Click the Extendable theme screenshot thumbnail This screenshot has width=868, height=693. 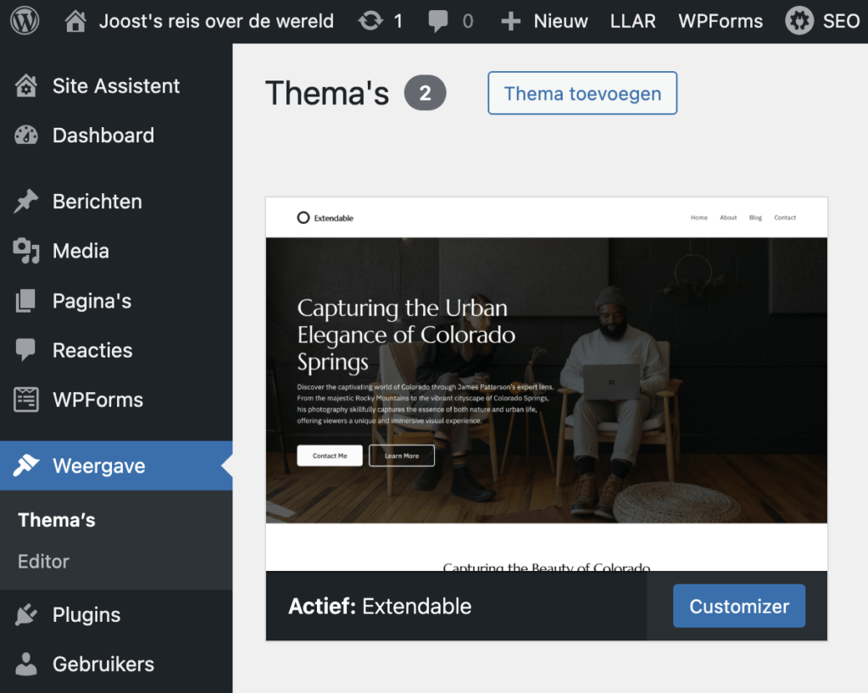(x=547, y=384)
